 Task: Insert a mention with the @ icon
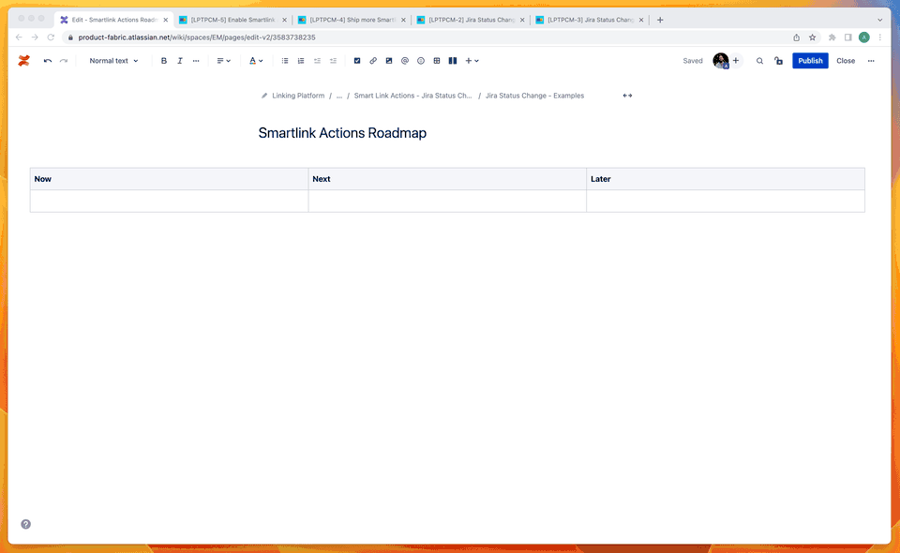pyautogui.click(x=404, y=60)
